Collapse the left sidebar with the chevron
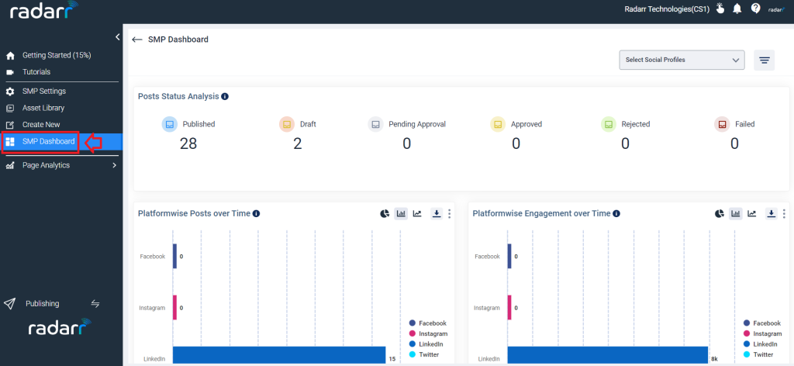Viewport: 794px width, 366px height. point(117,37)
